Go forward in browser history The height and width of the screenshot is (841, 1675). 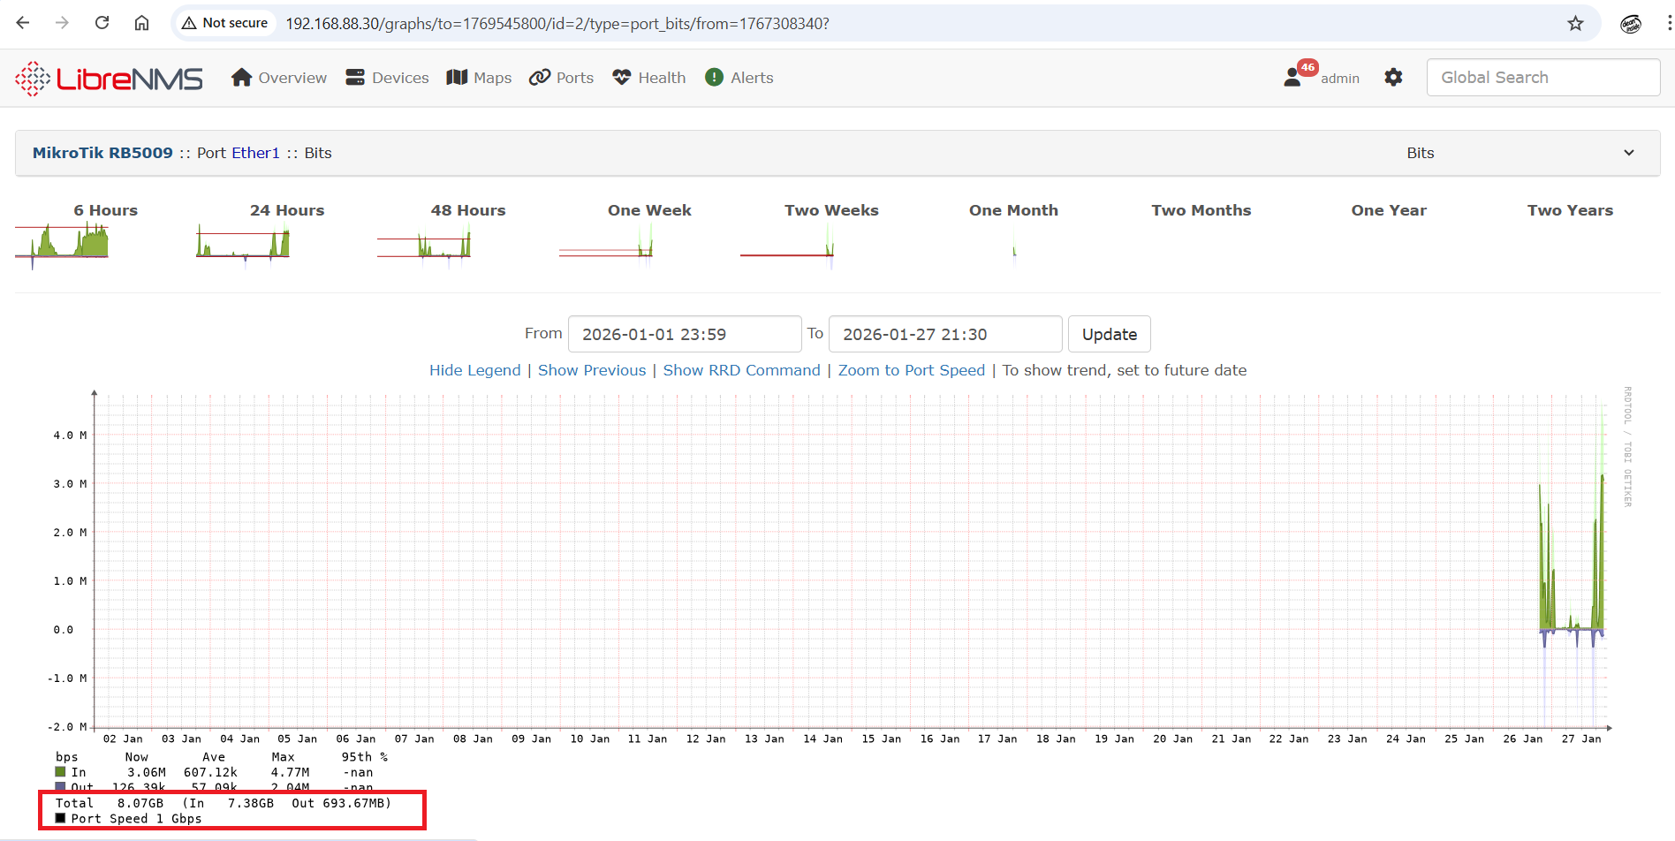point(62,23)
